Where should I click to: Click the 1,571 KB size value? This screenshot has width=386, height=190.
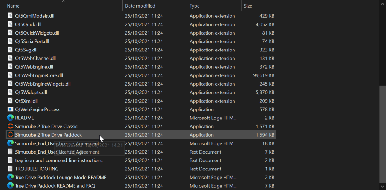pos(265,126)
